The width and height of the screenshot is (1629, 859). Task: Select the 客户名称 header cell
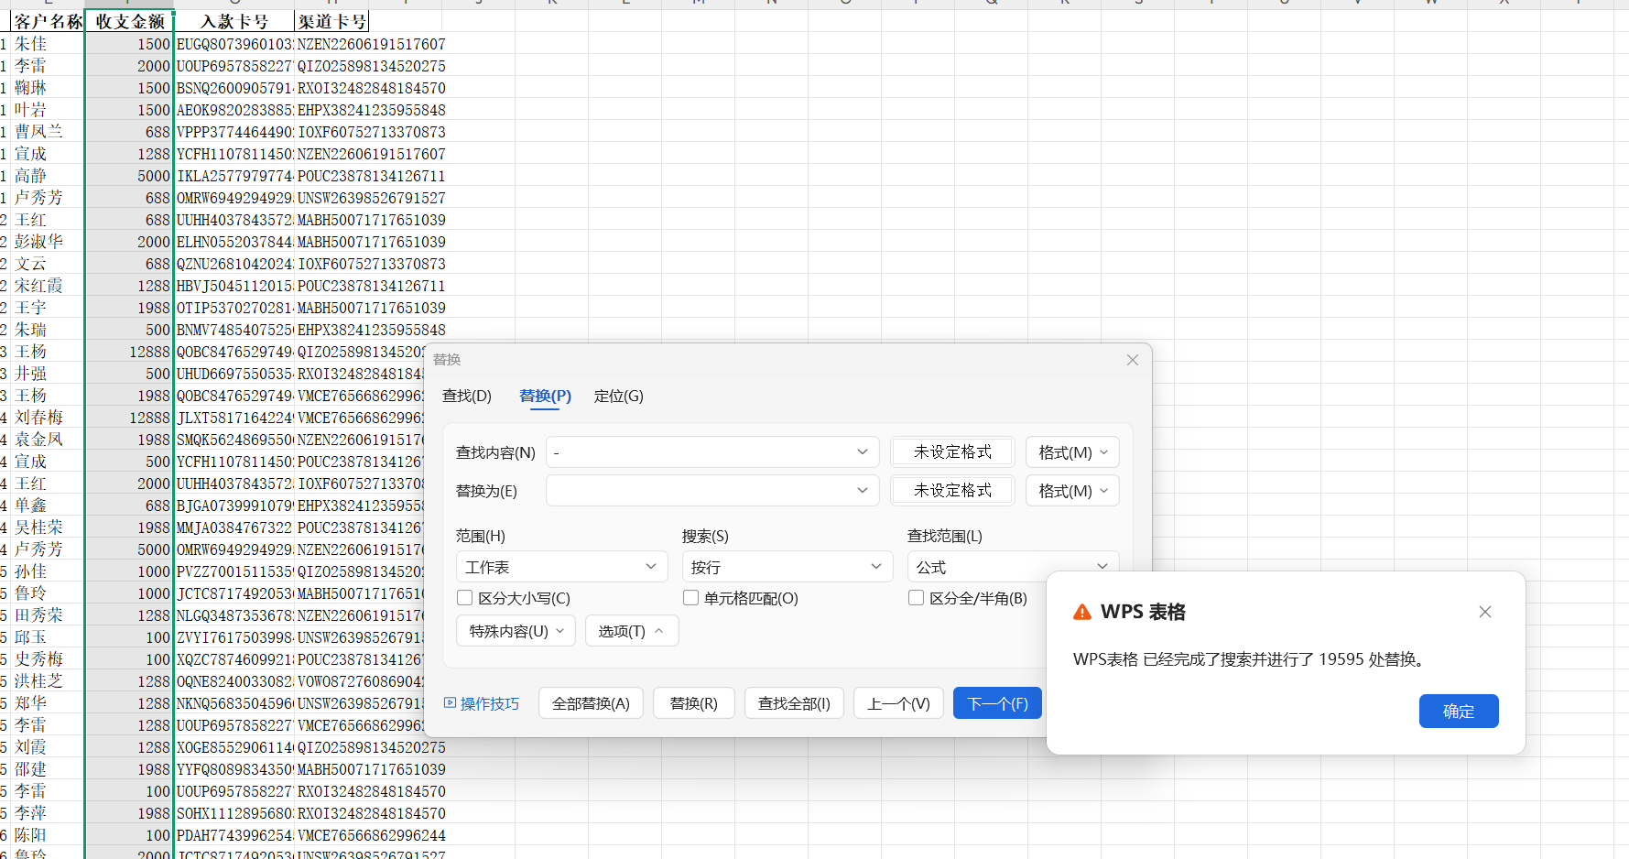pos(48,22)
